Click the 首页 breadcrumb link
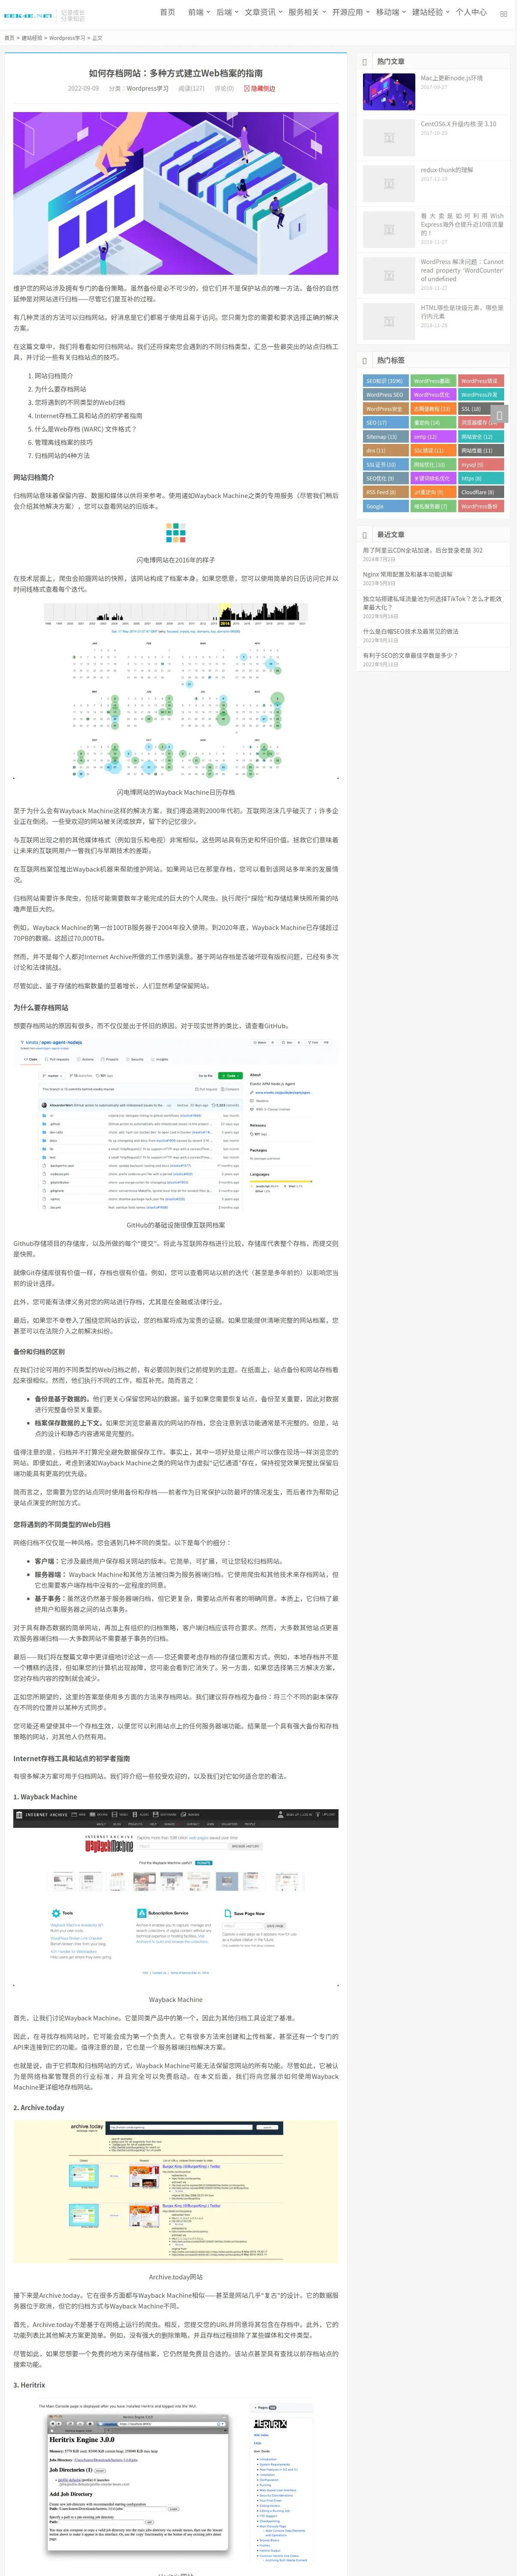 point(9,38)
